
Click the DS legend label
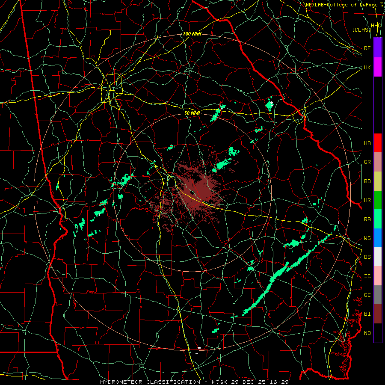coord(367,257)
